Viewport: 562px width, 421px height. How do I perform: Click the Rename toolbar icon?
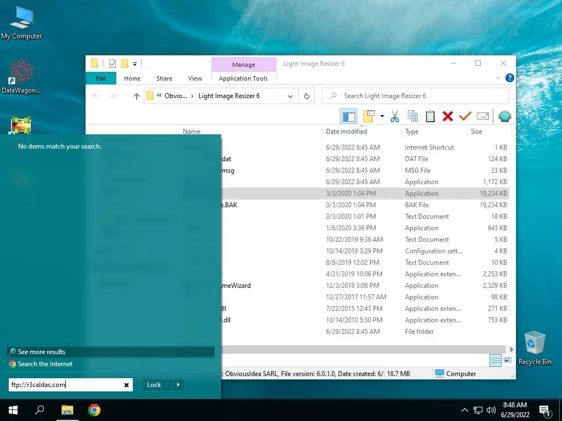coord(483,116)
